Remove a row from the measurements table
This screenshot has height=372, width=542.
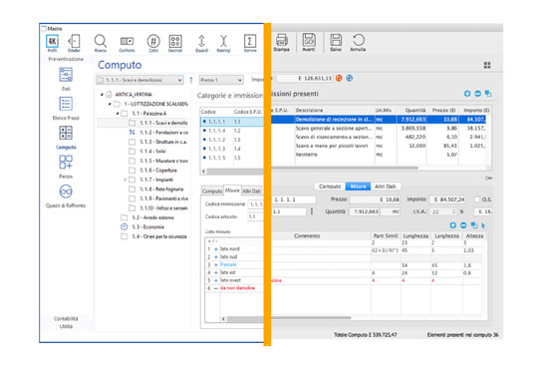pos(463,225)
